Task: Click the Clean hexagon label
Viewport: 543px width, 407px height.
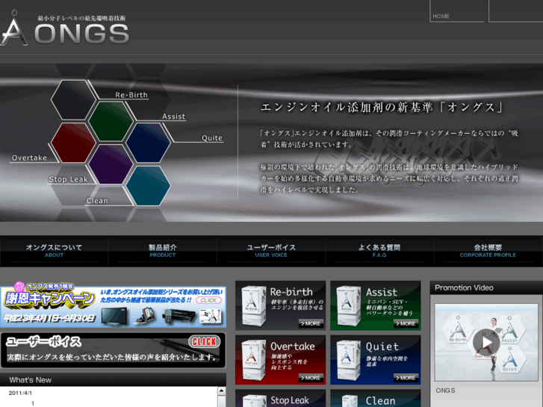Action: (x=97, y=201)
